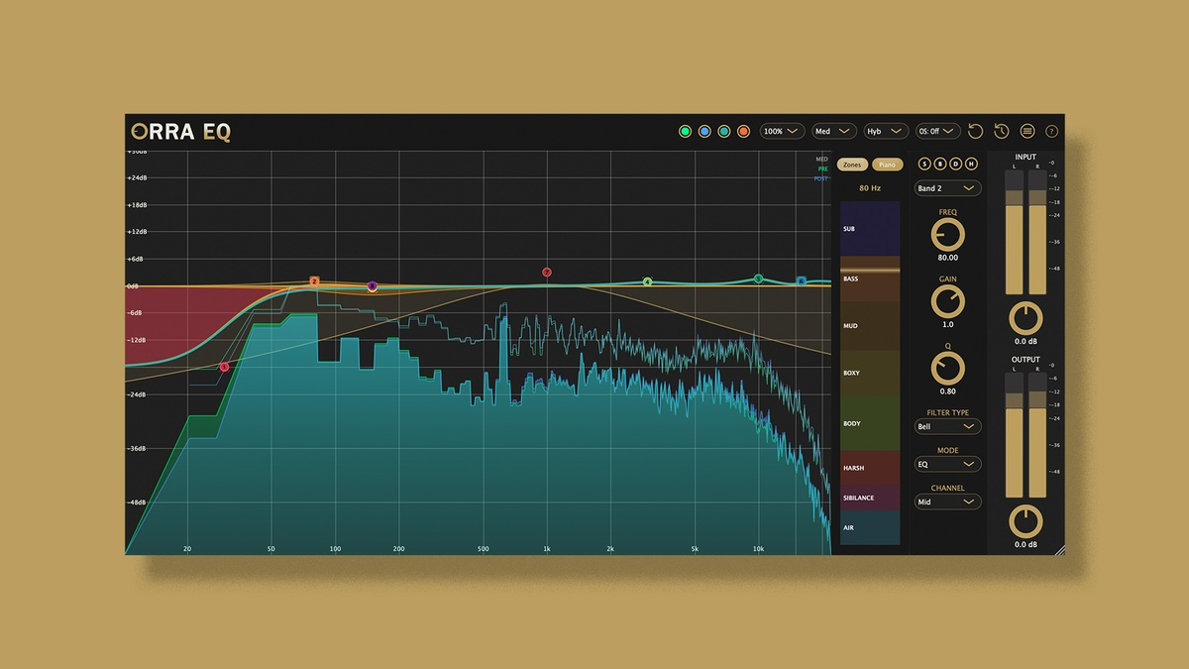1189x669 pixels.
Task: Select the teal band 5 node
Action: tap(759, 279)
